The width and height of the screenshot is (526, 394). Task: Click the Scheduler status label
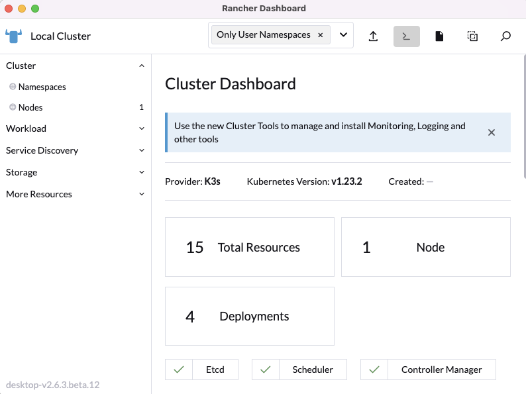tap(313, 369)
